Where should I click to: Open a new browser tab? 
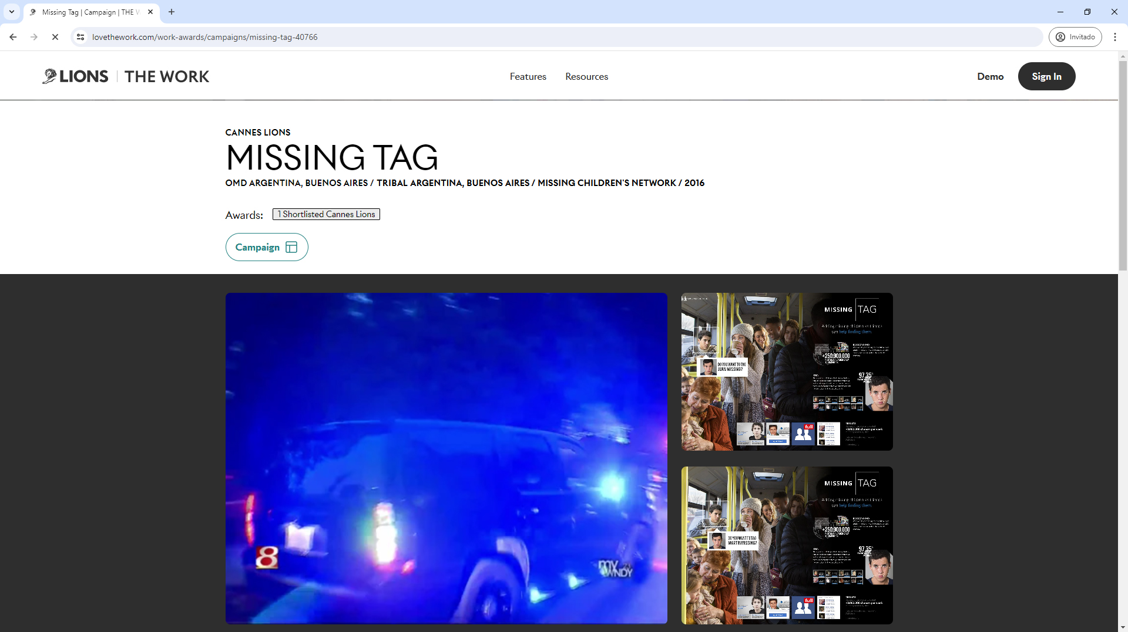point(171,12)
